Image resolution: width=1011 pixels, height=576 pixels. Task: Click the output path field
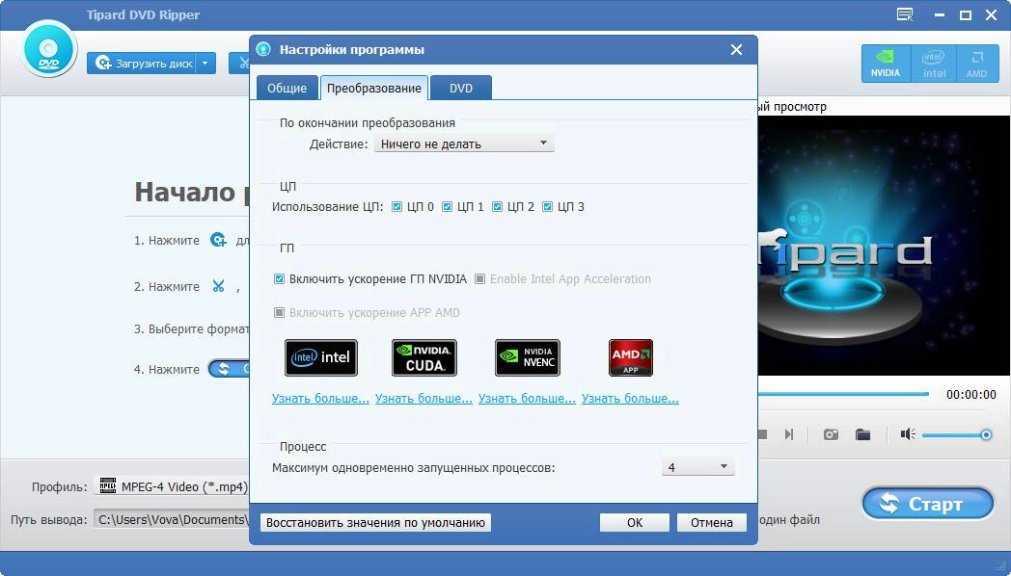172,519
